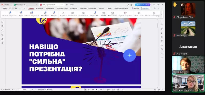Open the Заполнить и подписать tab
The image size is (205, 95).
(88, 8)
